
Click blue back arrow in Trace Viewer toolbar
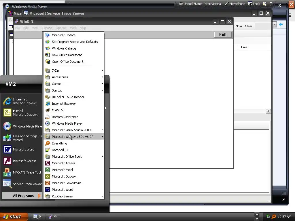pos(281,24)
